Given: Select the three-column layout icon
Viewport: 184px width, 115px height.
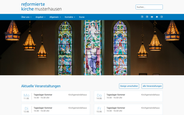Looking at the screenshot, I should pyautogui.click(x=147, y=17).
